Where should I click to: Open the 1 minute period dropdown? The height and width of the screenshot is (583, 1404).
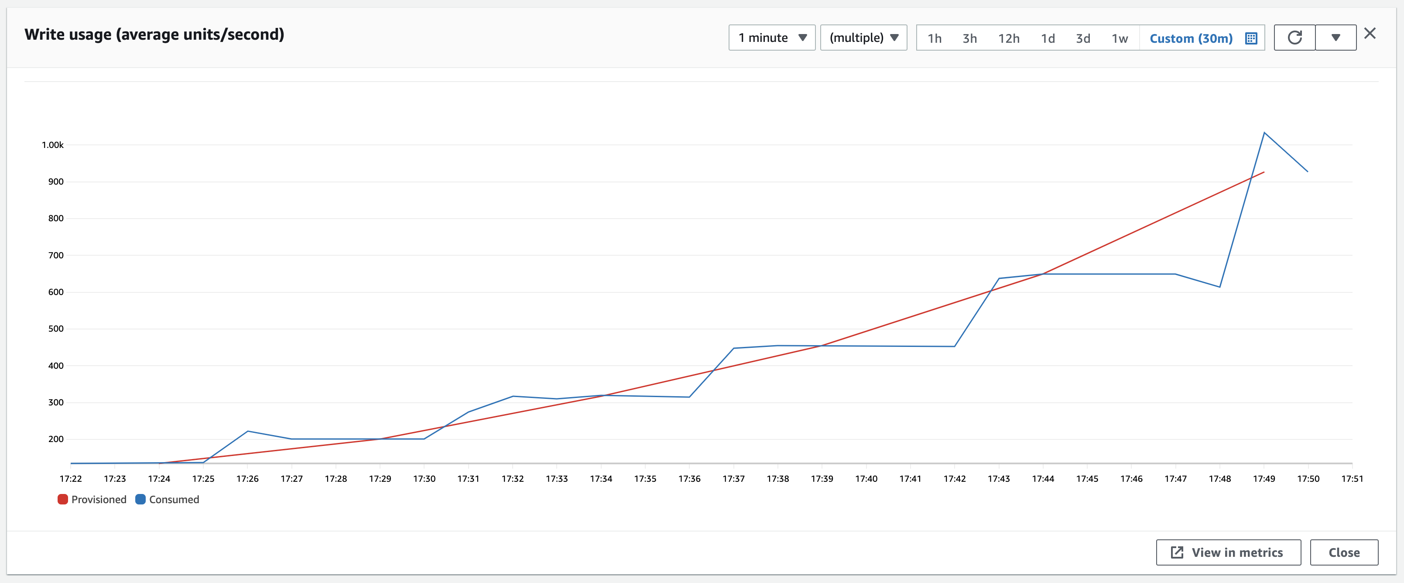tap(772, 38)
